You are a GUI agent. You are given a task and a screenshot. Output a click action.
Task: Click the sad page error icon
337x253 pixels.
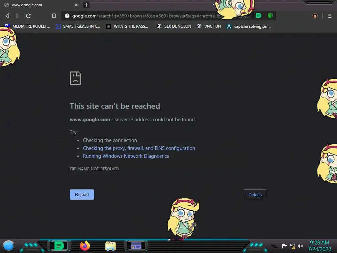tap(75, 78)
